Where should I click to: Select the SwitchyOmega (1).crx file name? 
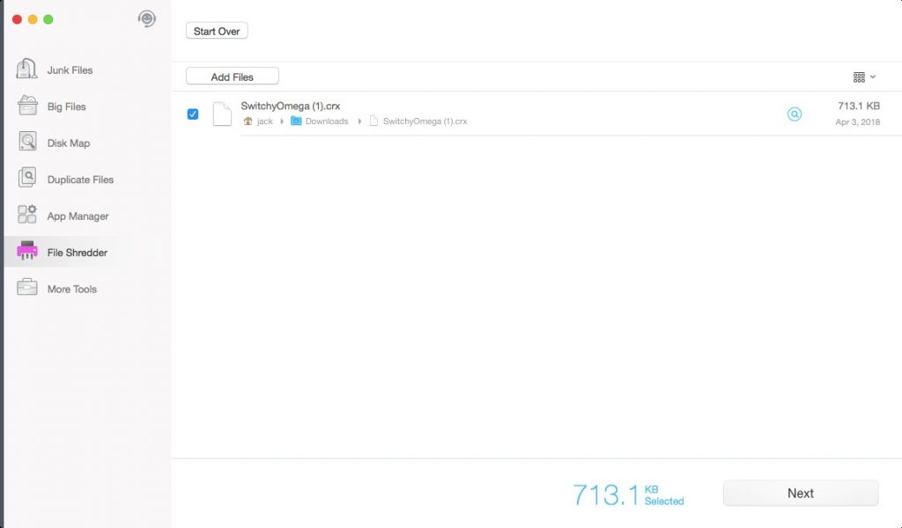pos(292,106)
